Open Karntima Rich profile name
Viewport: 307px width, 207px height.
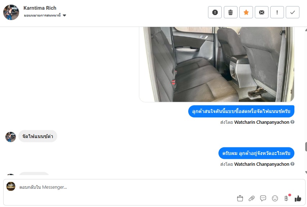[x=40, y=8]
